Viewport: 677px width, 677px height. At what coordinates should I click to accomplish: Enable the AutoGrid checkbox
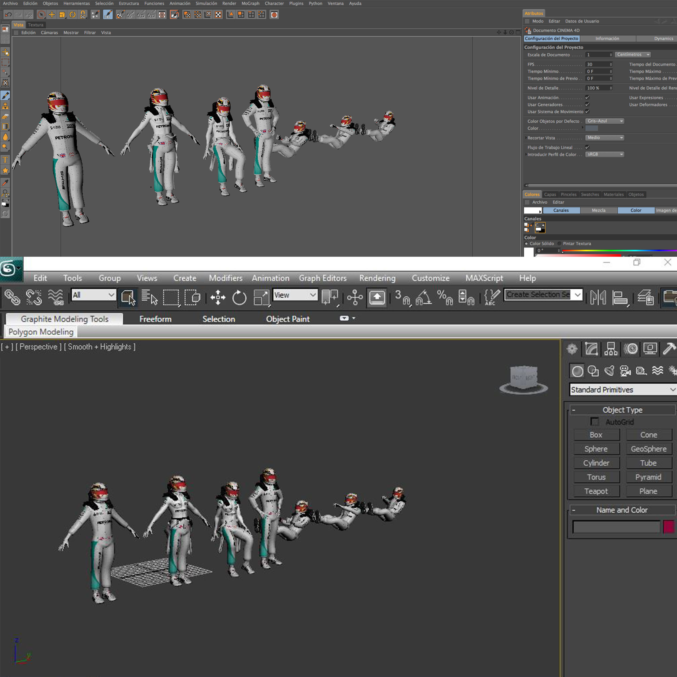(x=594, y=422)
